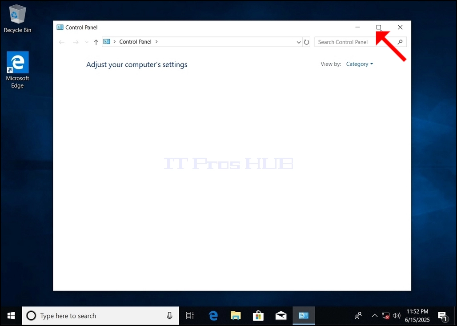
Task: Show hidden system tray icons
Action: coord(374,315)
